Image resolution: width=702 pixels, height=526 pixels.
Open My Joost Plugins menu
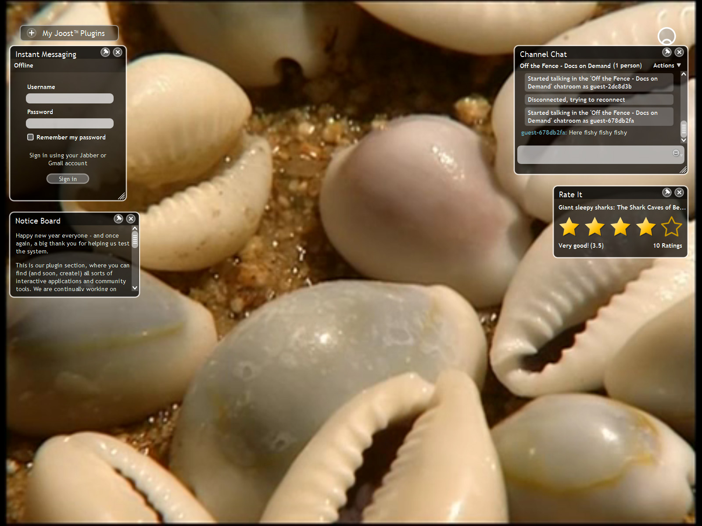click(73, 33)
